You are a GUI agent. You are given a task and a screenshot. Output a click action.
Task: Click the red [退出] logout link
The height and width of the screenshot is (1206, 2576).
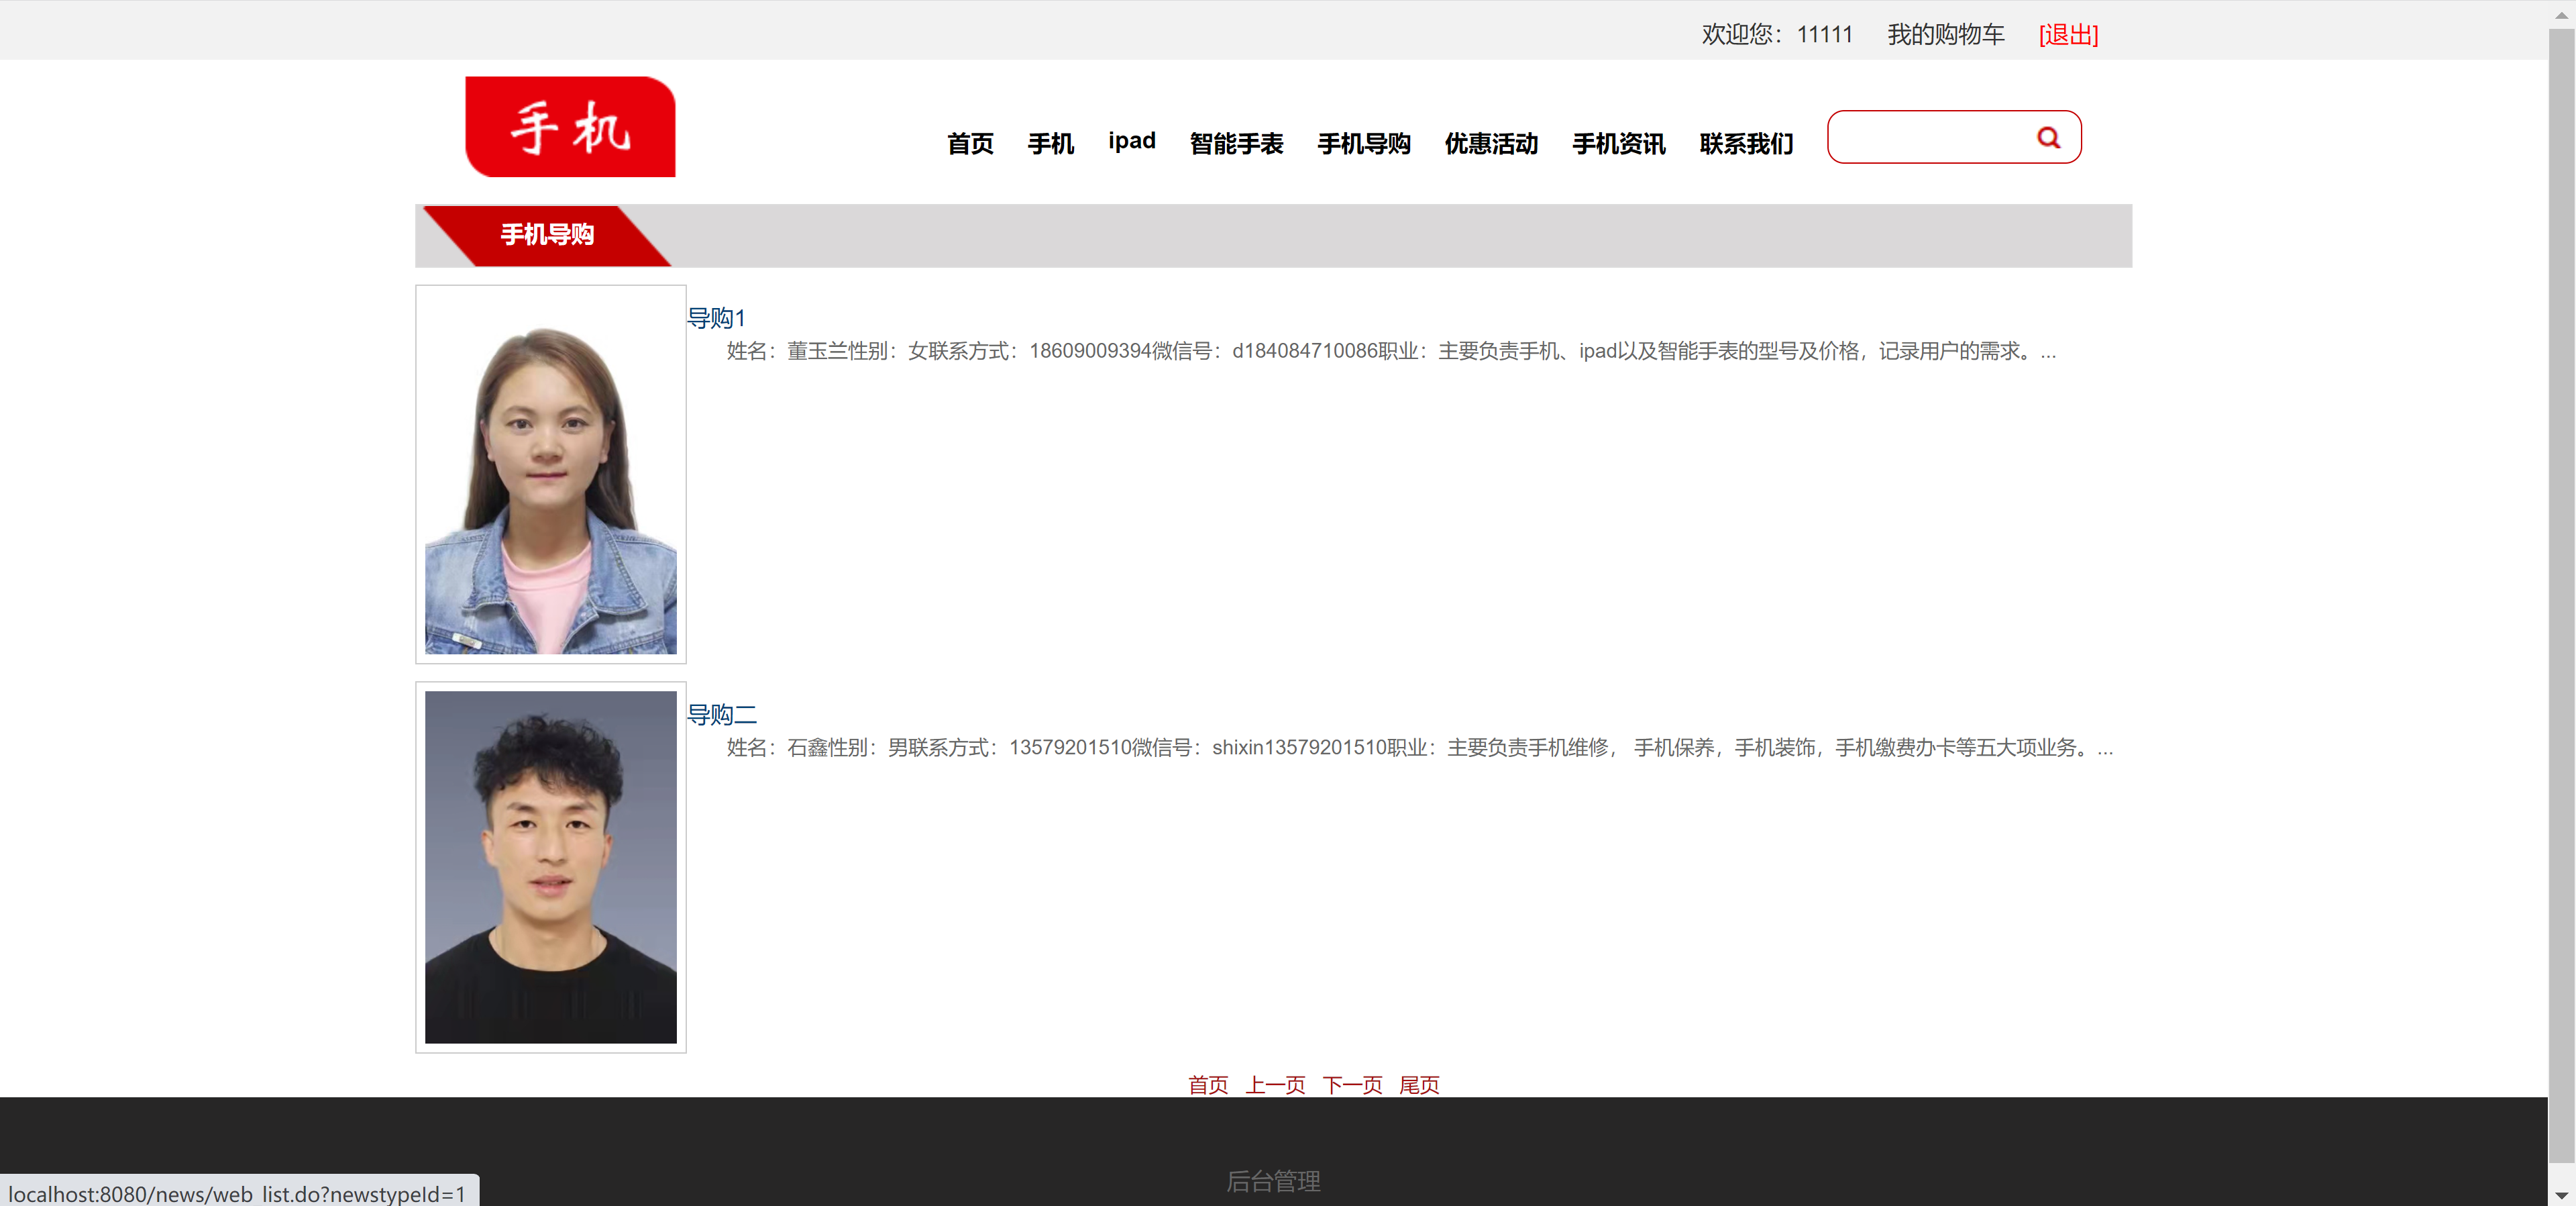pyautogui.click(x=2068, y=34)
